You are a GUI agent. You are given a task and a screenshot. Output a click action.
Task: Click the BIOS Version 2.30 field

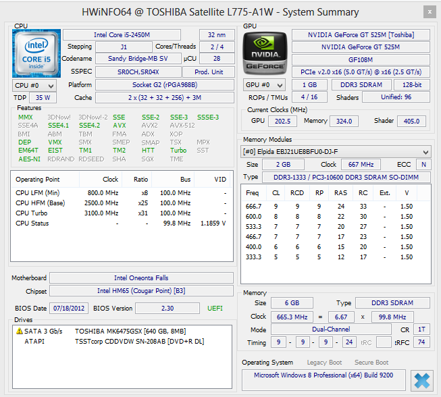tap(167, 308)
